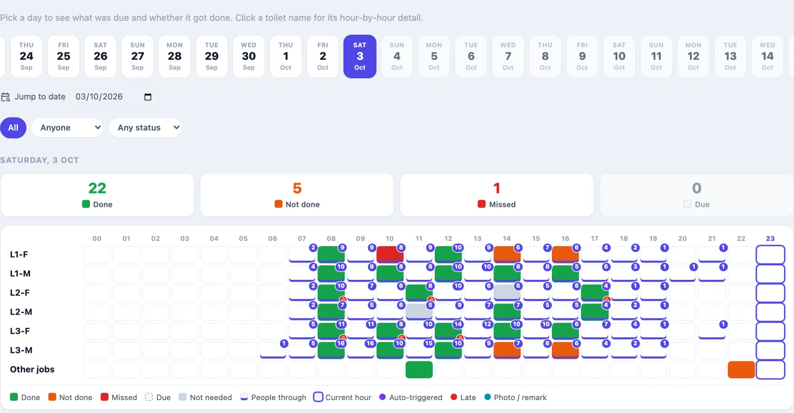Click green done block L1-F at 08
The width and height of the screenshot is (794, 413).
coord(331,254)
